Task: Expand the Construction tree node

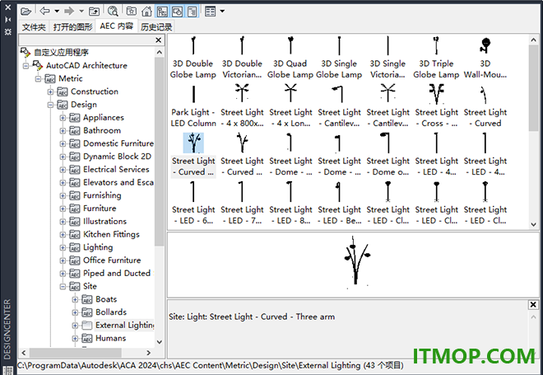Action: [50, 92]
